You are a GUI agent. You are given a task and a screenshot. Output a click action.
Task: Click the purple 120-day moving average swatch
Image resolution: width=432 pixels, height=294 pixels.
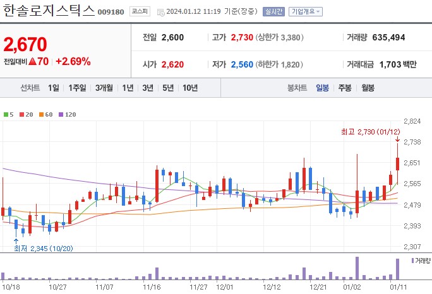point(61,115)
